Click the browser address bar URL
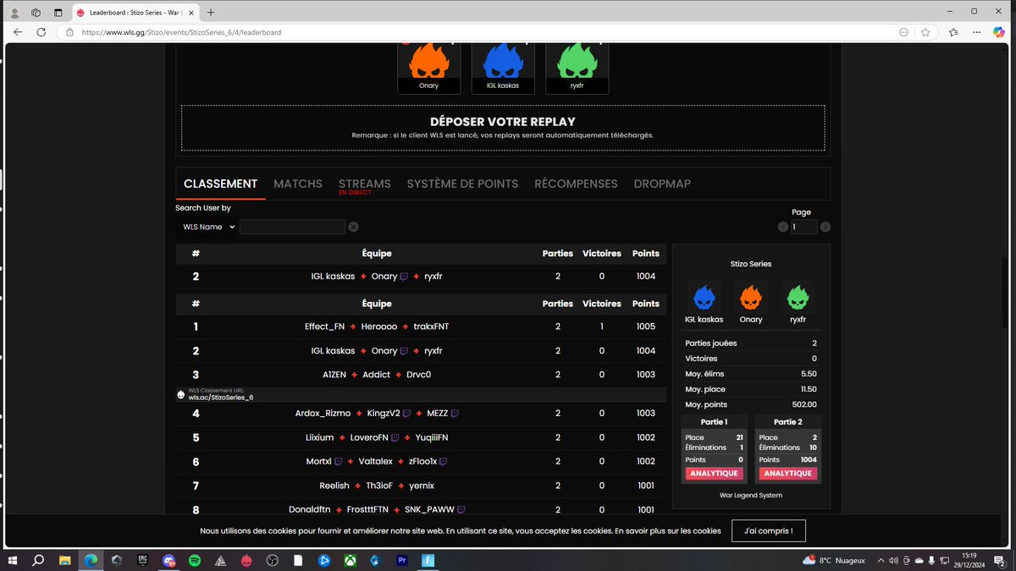 pos(181,32)
